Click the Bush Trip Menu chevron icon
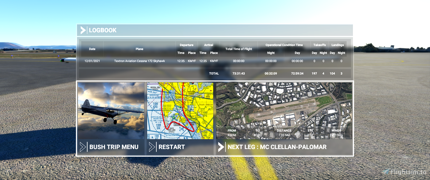This screenshot has width=430, height=180. point(83,147)
